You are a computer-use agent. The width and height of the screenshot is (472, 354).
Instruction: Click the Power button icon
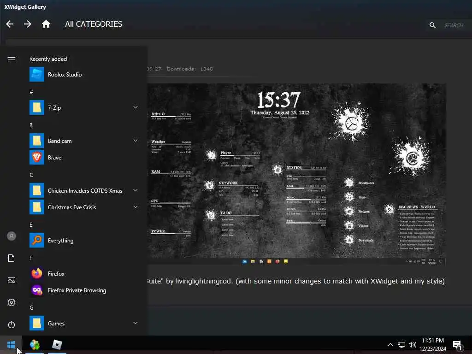(x=12, y=324)
